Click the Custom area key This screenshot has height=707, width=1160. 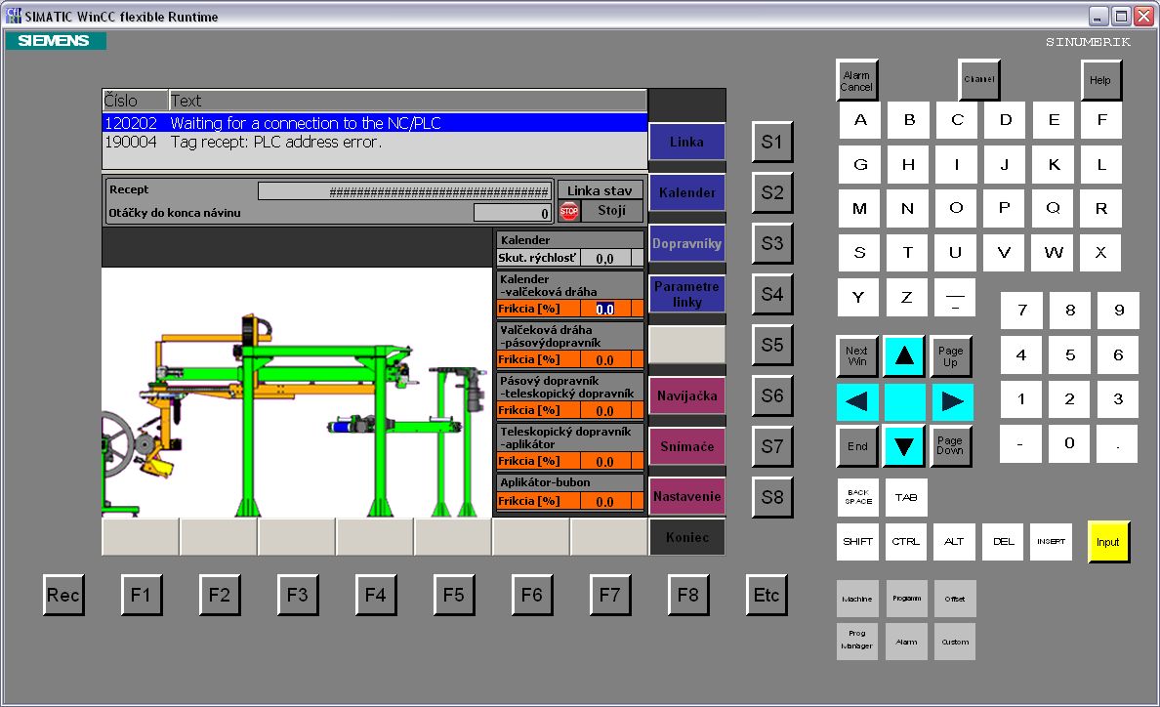pos(955,641)
